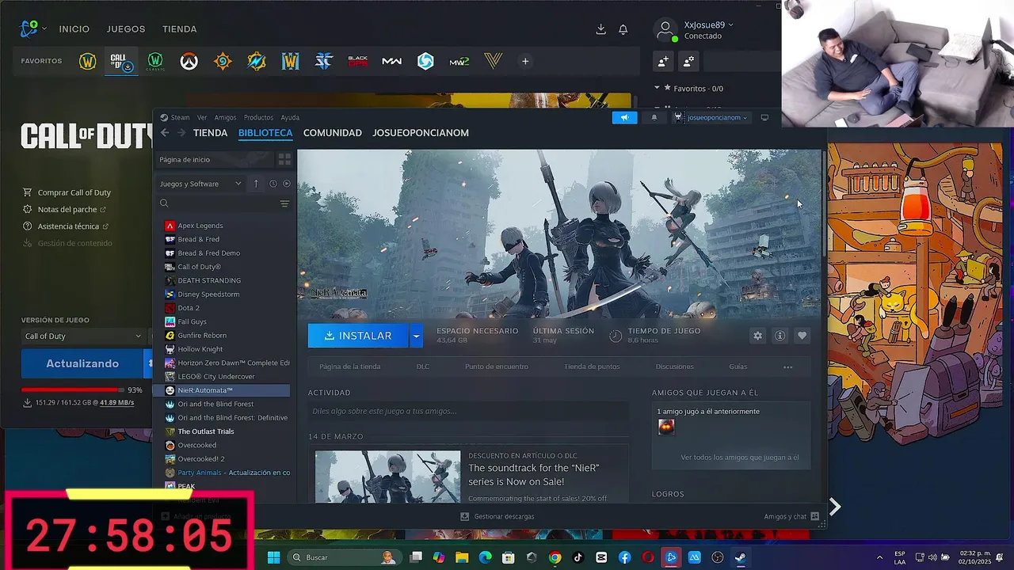Open Juegos y Software filter dropdown
The width and height of the screenshot is (1014, 570).
click(200, 184)
